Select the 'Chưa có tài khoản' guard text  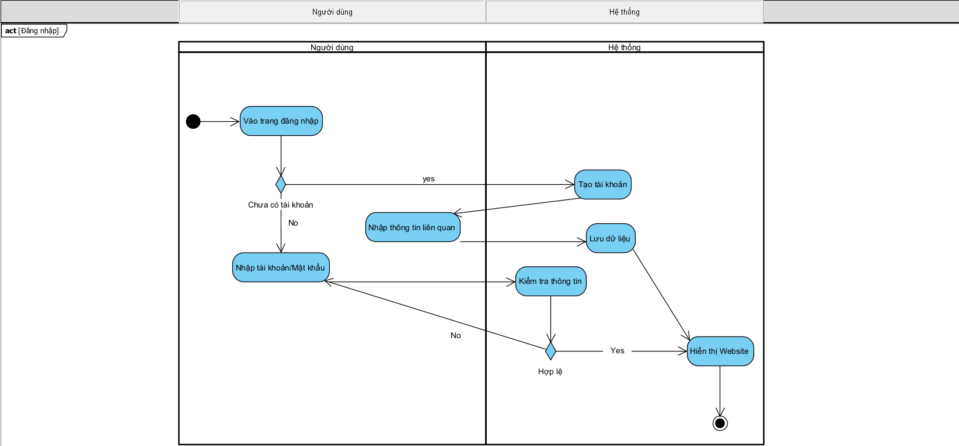[281, 205]
